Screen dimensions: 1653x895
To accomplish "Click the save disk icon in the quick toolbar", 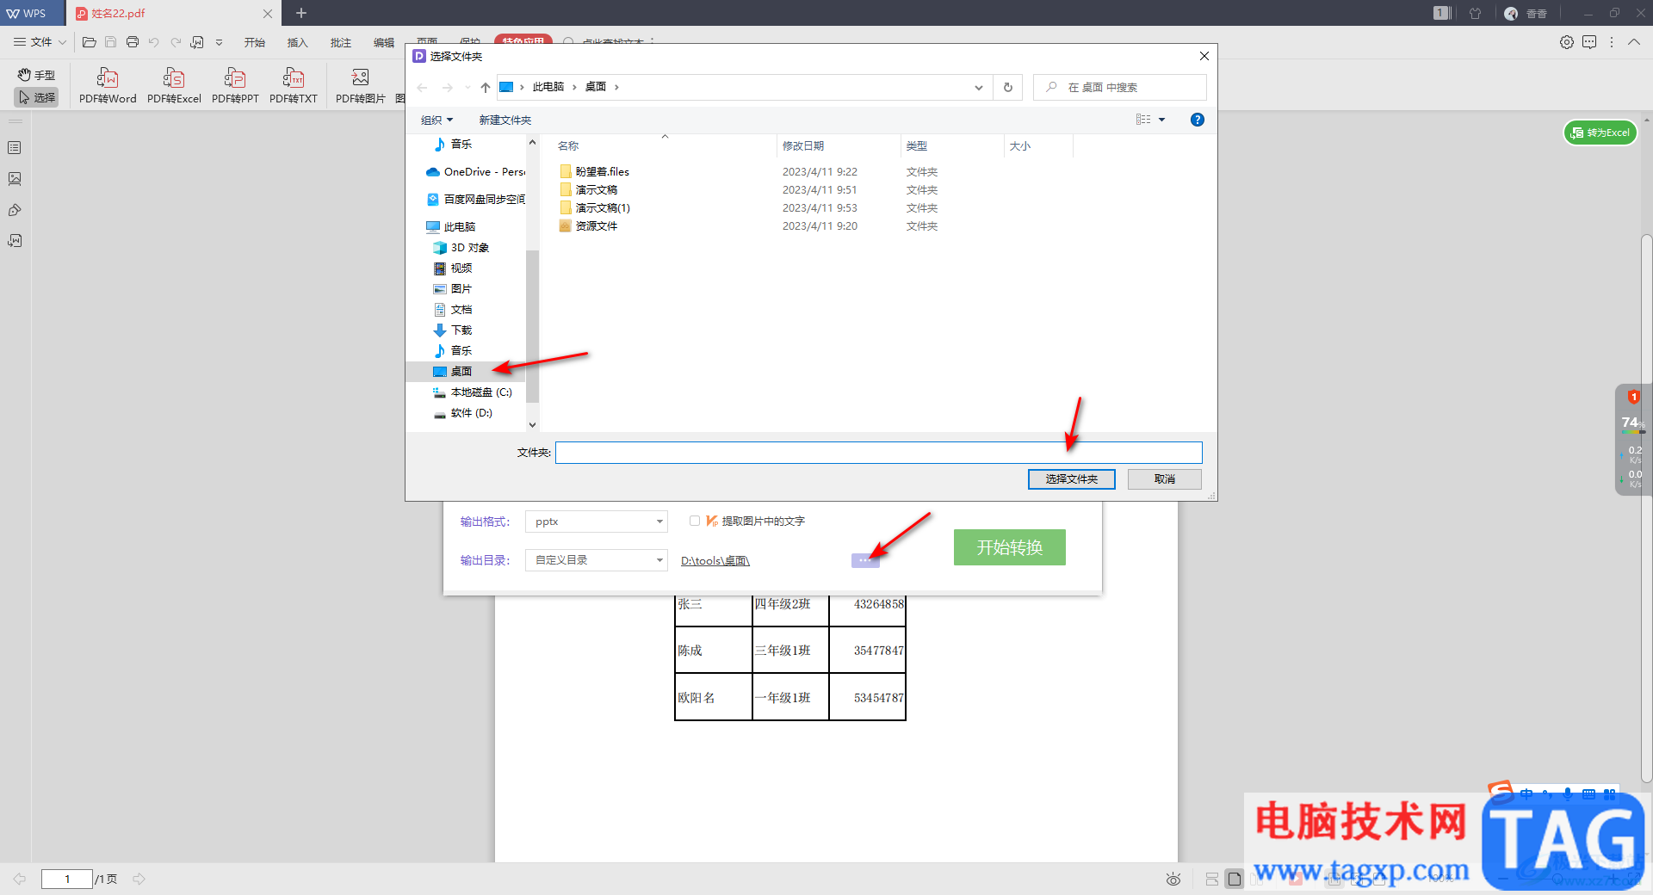I will [x=110, y=42].
